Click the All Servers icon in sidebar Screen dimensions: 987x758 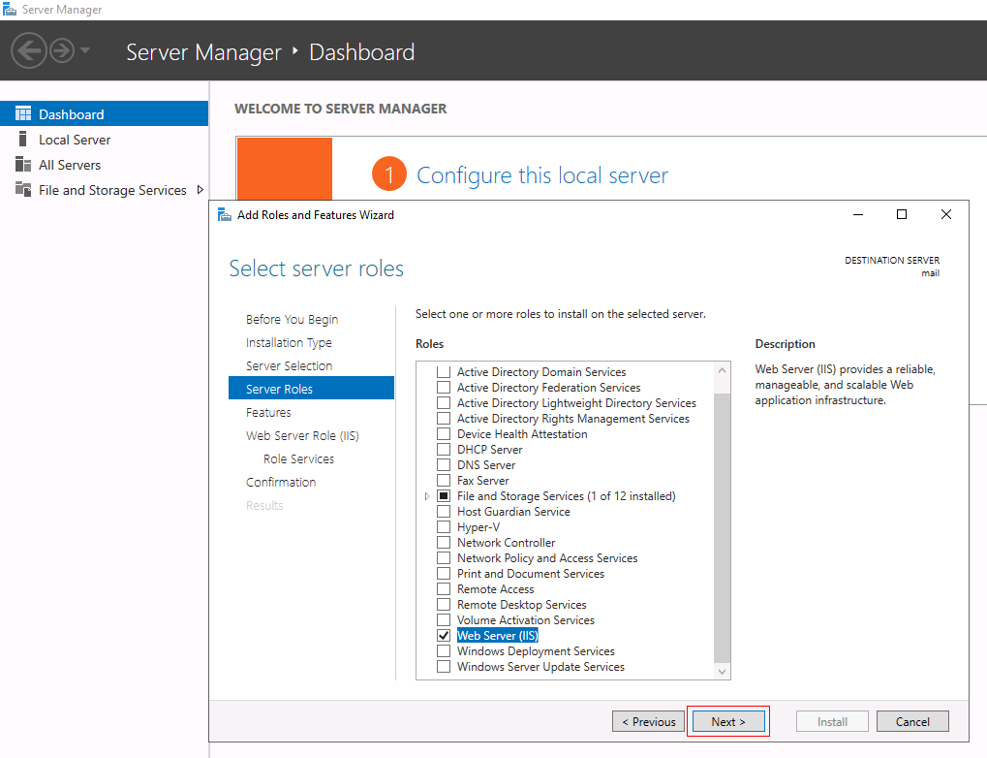23,165
